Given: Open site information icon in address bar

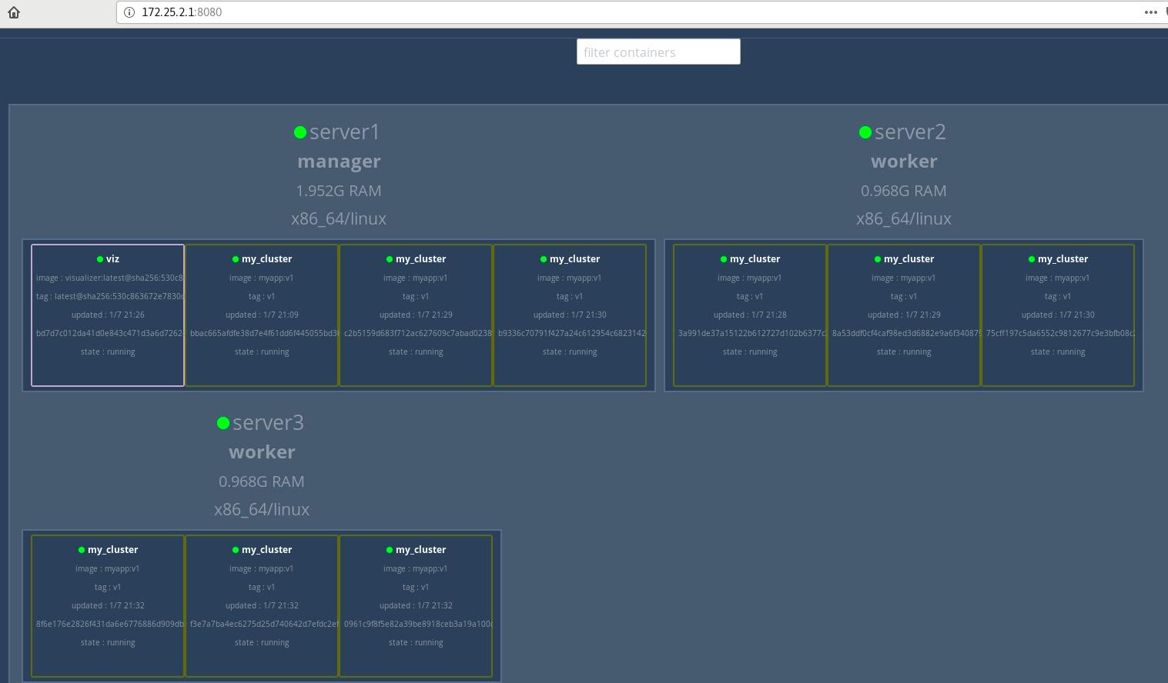Looking at the screenshot, I should (x=129, y=12).
